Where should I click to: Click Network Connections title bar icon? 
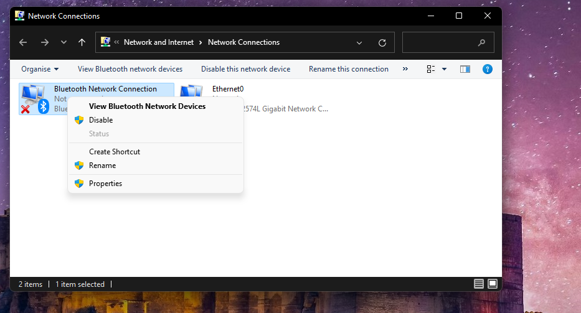(x=20, y=16)
